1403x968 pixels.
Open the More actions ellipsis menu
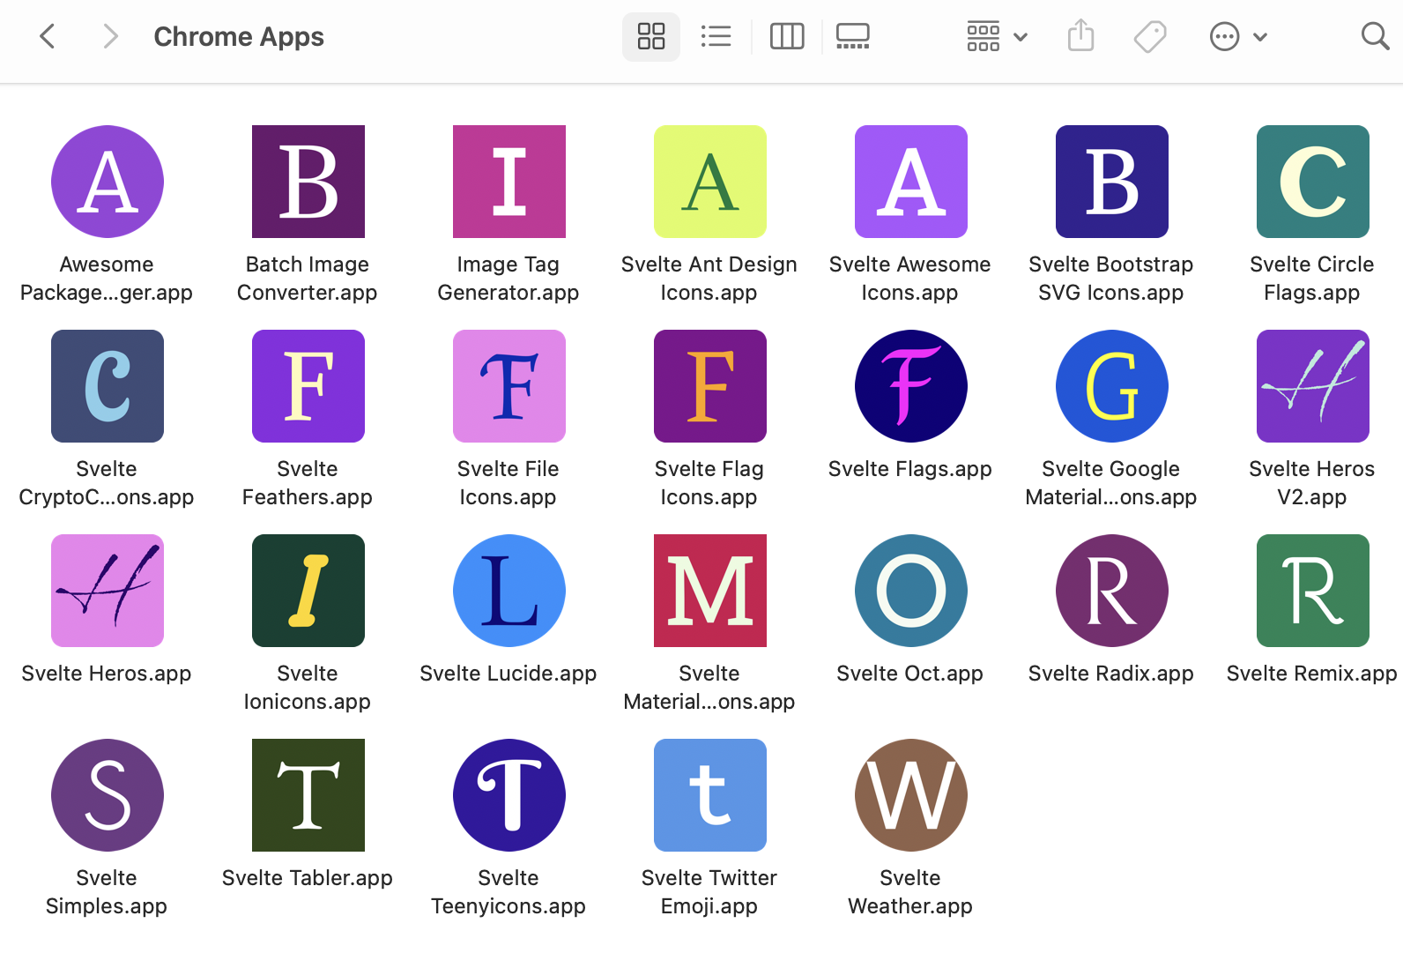tap(1238, 36)
